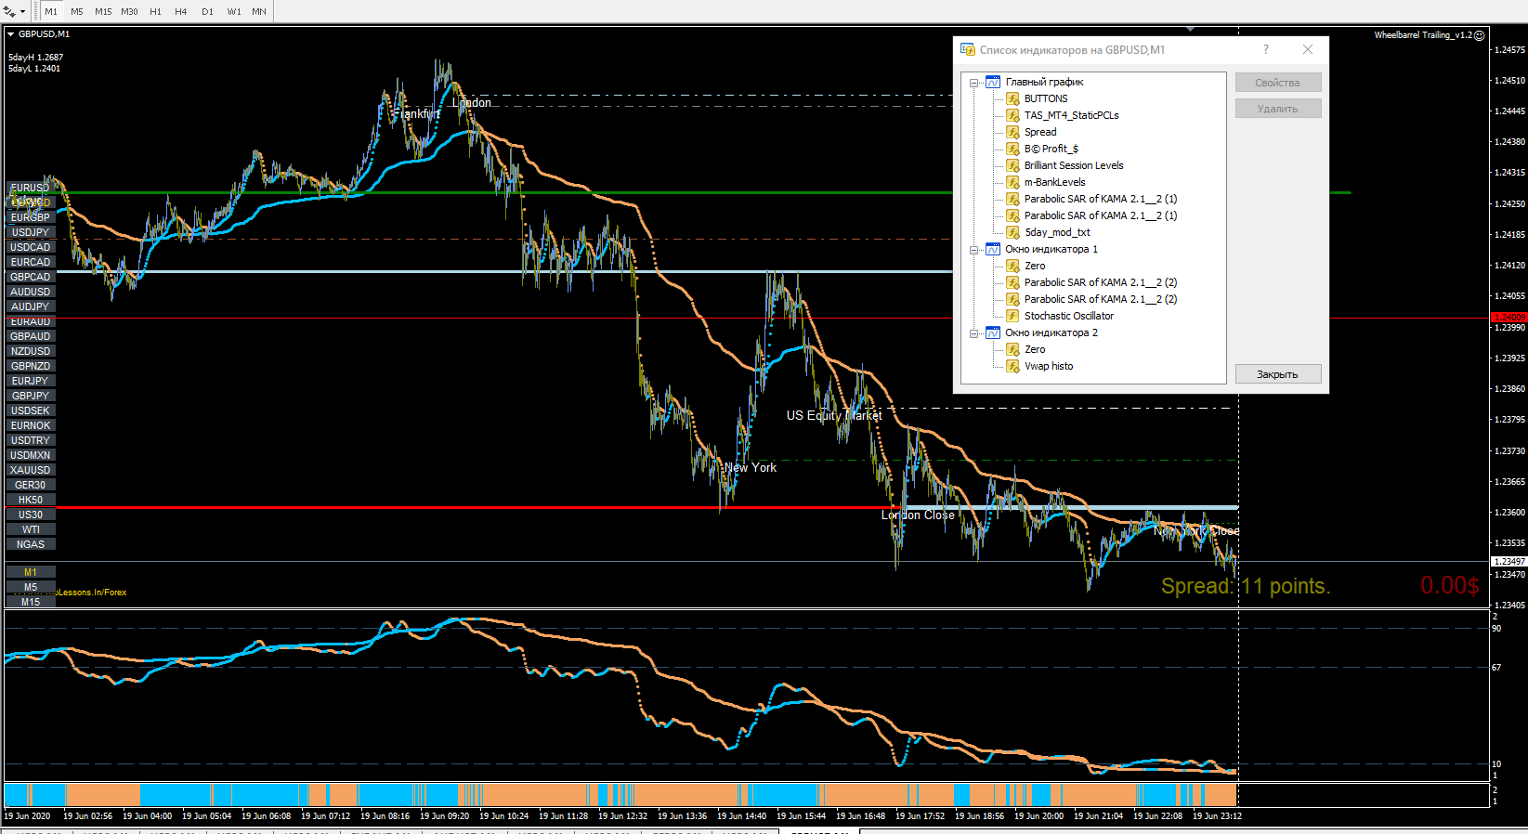Click the help question mark in dialog
1528x834 pixels.
[x=1266, y=49]
